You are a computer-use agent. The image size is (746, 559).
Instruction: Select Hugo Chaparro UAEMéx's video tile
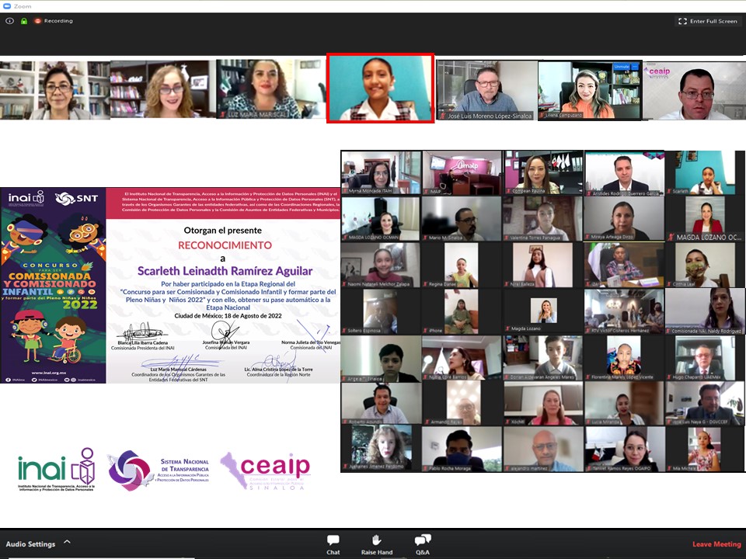point(705,358)
